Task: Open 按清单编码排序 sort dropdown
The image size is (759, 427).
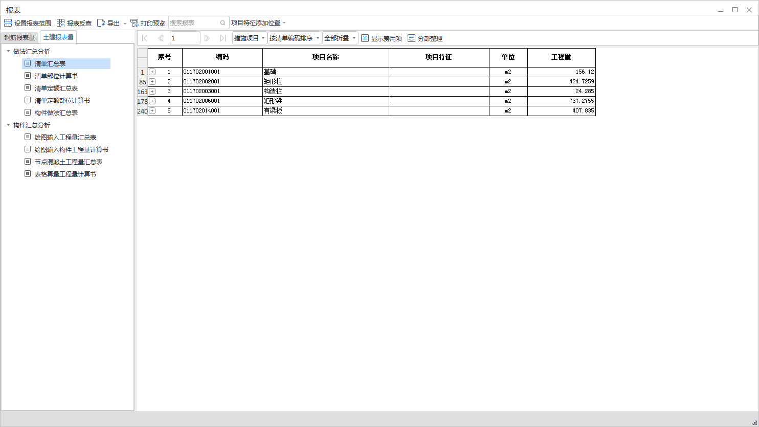Action: (295, 38)
